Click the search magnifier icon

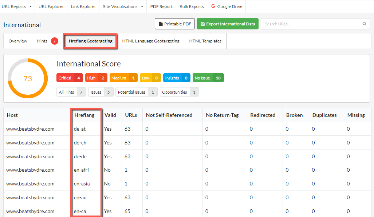pos(364,24)
